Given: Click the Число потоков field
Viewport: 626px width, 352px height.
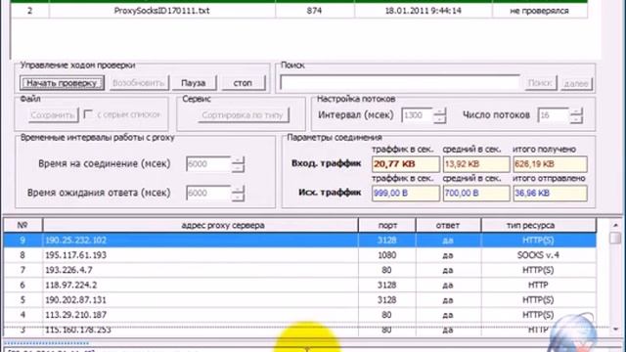Looking at the screenshot, I should [553, 115].
